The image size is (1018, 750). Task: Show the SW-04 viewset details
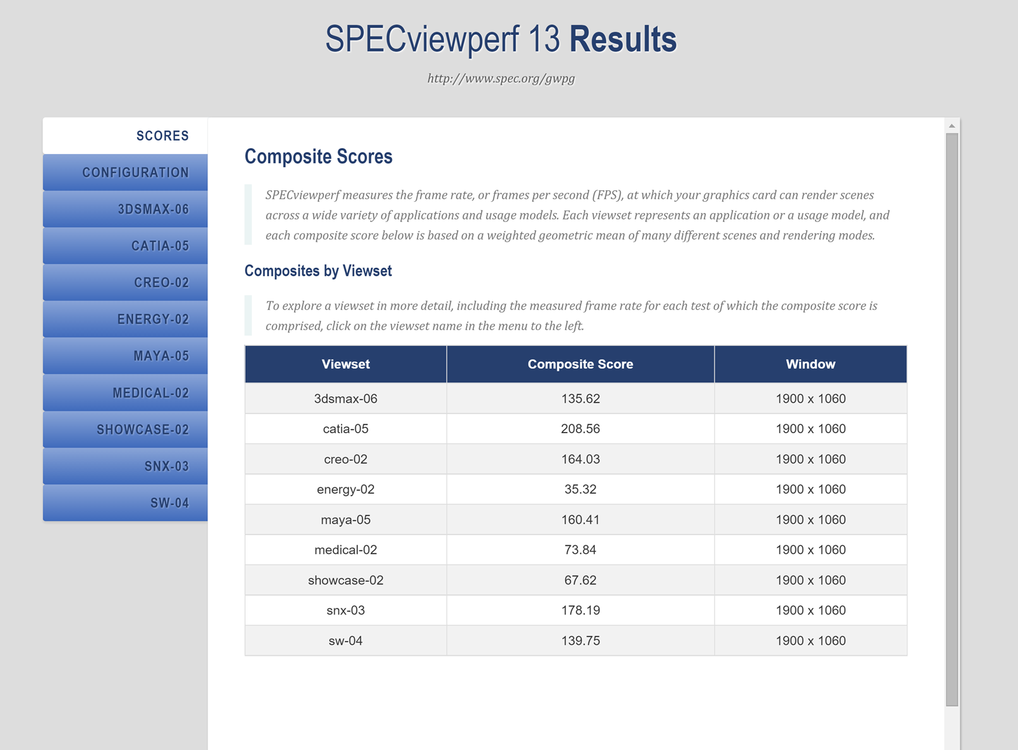tap(169, 503)
